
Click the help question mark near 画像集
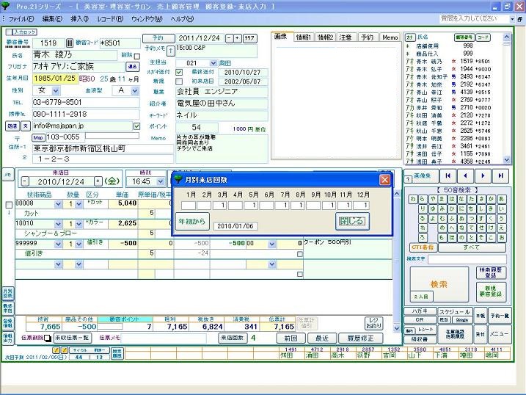408,179
